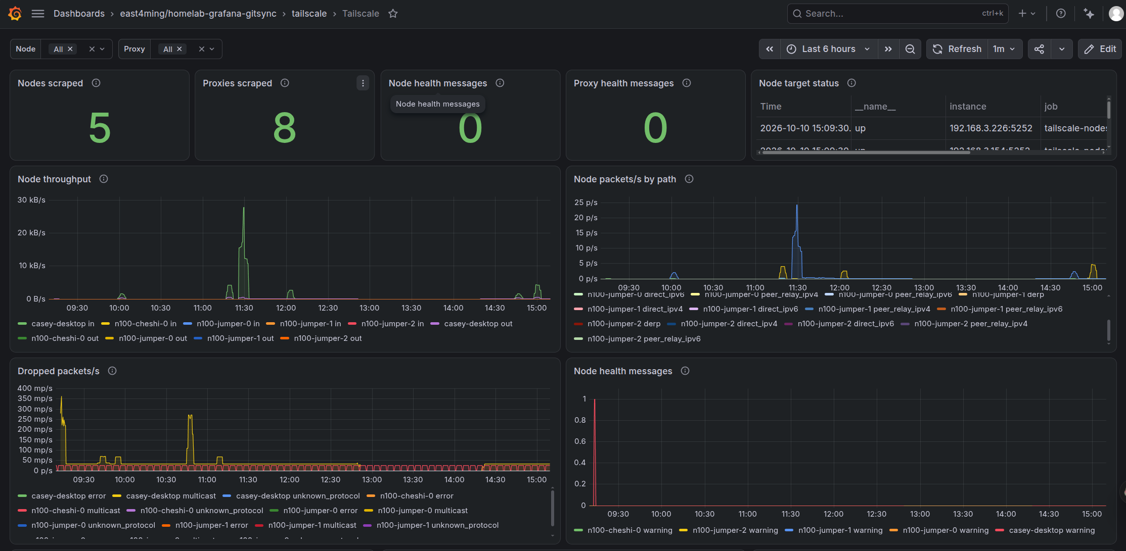The width and height of the screenshot is (1126, 551).
Task: Toggle n100-jumper-2 out legend series
Action: 328,338
